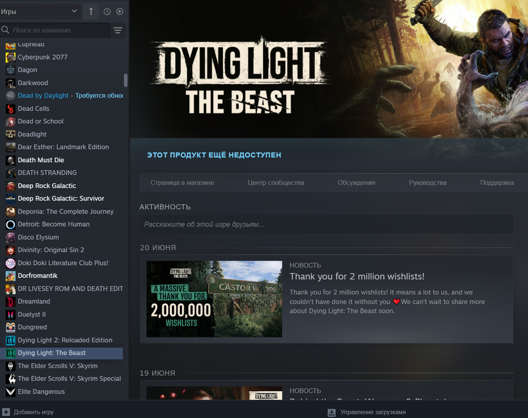Click the Death Must Die icon
Image resolution: width=528 pixels, height=418 pixels.
click(x=10, y=160)
